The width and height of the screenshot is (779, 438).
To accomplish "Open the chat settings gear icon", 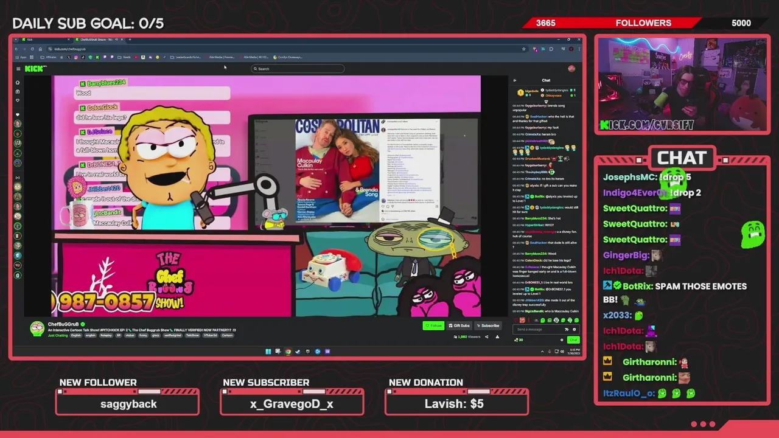I will click(x=562, y=340).
